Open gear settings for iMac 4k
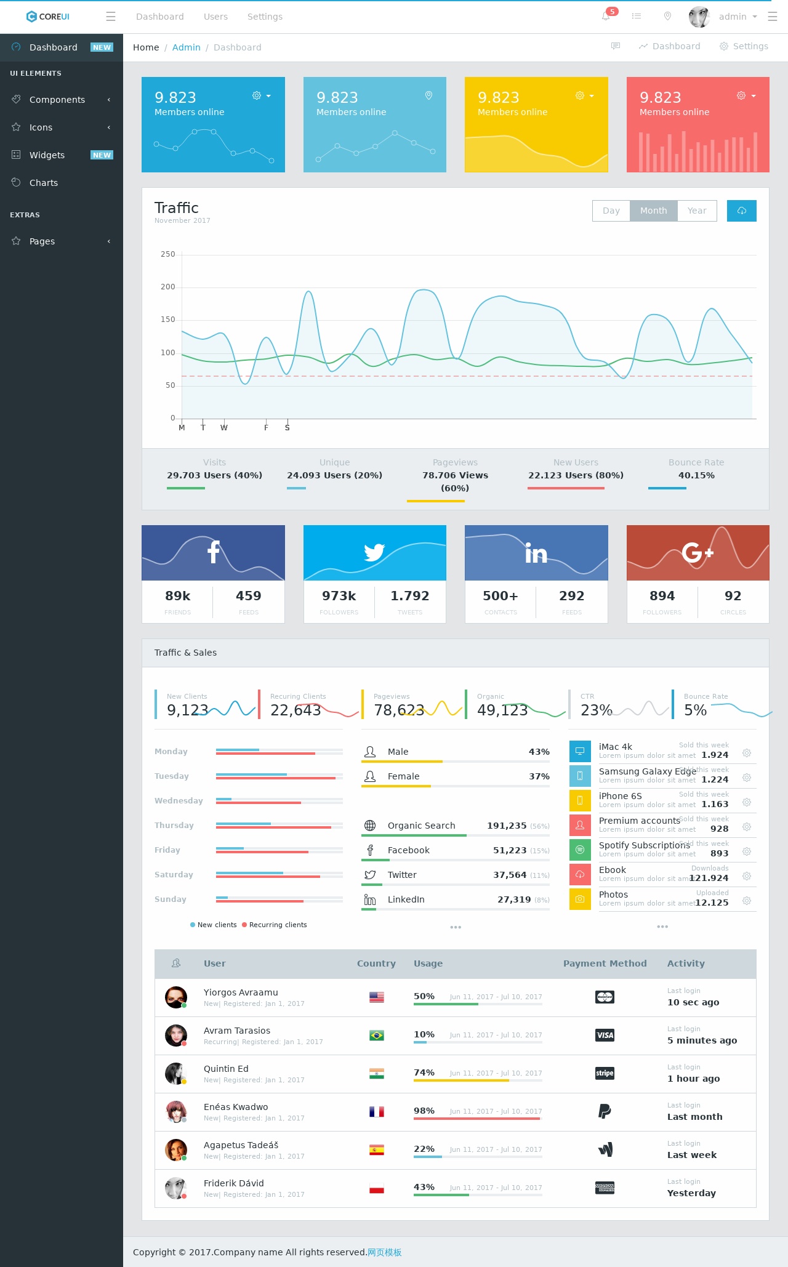788x1267 pixels. pyautogui.click(x=747, y=753)
